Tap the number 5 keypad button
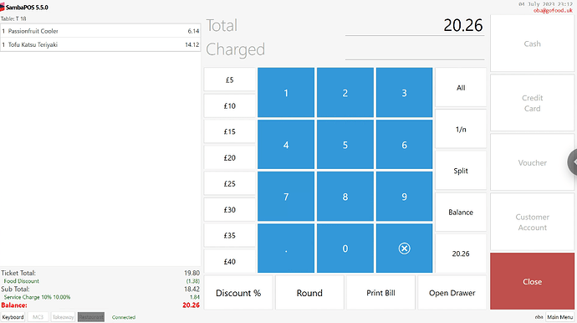This screenshot has height=323, width=577. [345, 145]
